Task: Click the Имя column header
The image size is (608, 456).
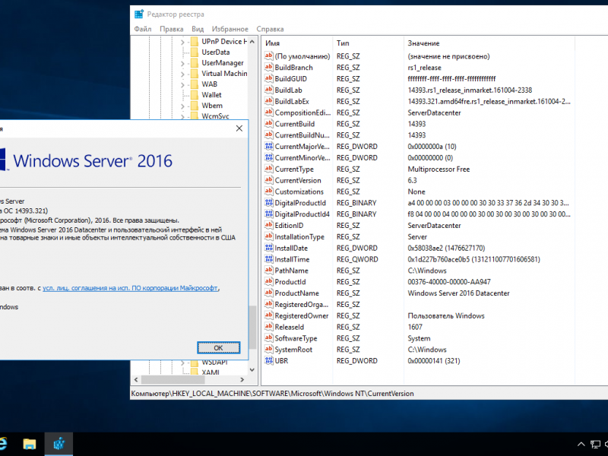Action: (296, 43)
